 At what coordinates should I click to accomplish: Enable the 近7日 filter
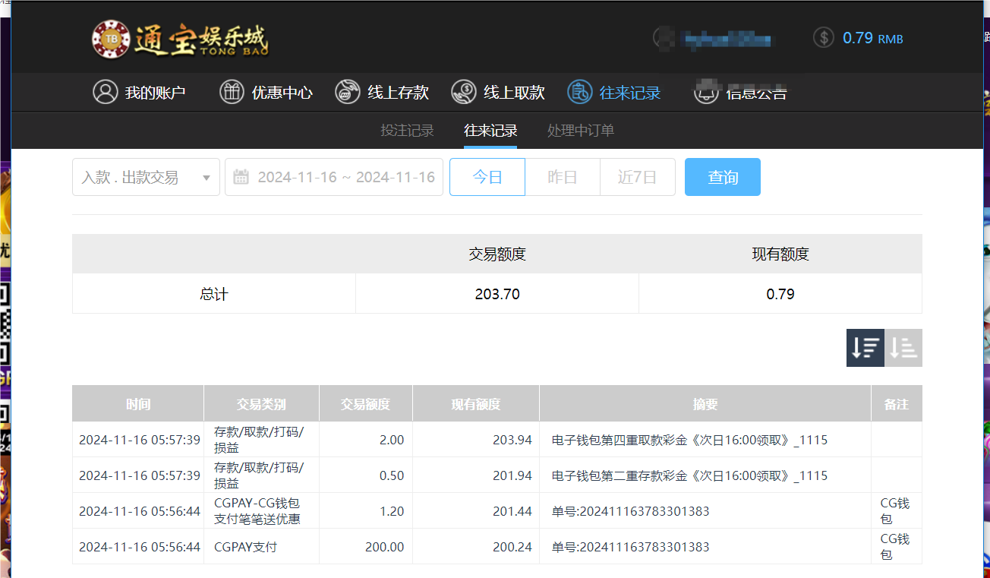[637, 176]
